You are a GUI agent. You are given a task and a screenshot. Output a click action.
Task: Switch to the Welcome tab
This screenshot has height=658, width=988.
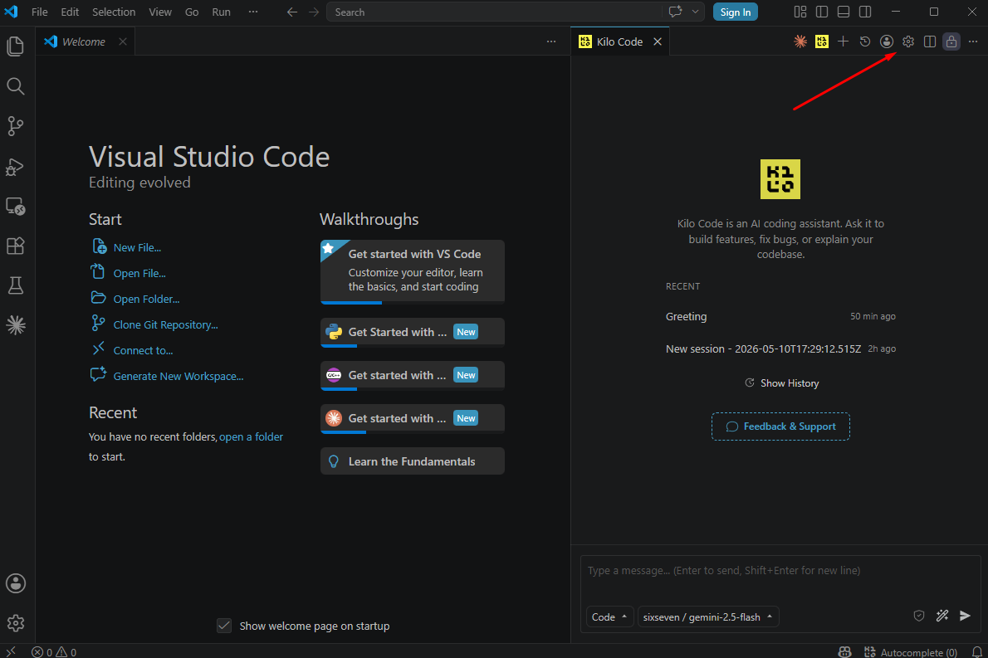84,41
